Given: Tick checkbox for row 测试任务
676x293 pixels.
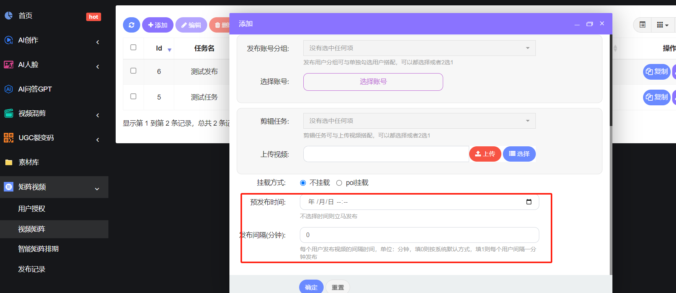Looking at the screenshot, I should coord(133,97).
